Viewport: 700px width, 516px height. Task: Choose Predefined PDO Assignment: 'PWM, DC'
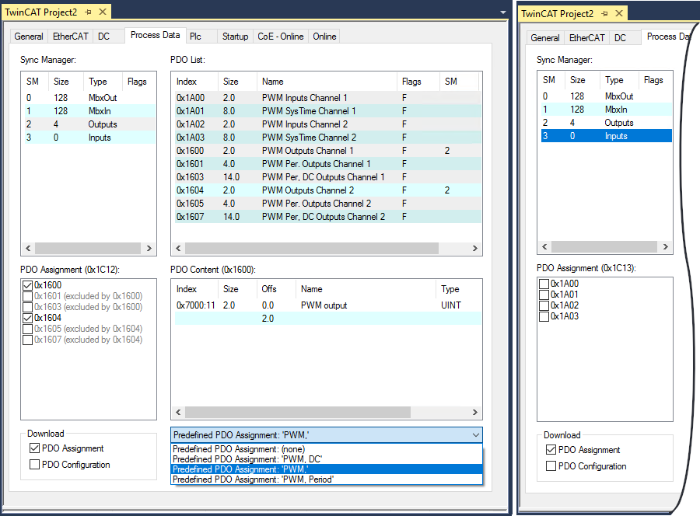pyautogui.click(x=327, y=459)
